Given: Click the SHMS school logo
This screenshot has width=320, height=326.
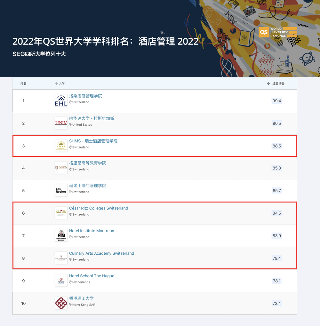Looking at the screenshot, I should point(61,146).
